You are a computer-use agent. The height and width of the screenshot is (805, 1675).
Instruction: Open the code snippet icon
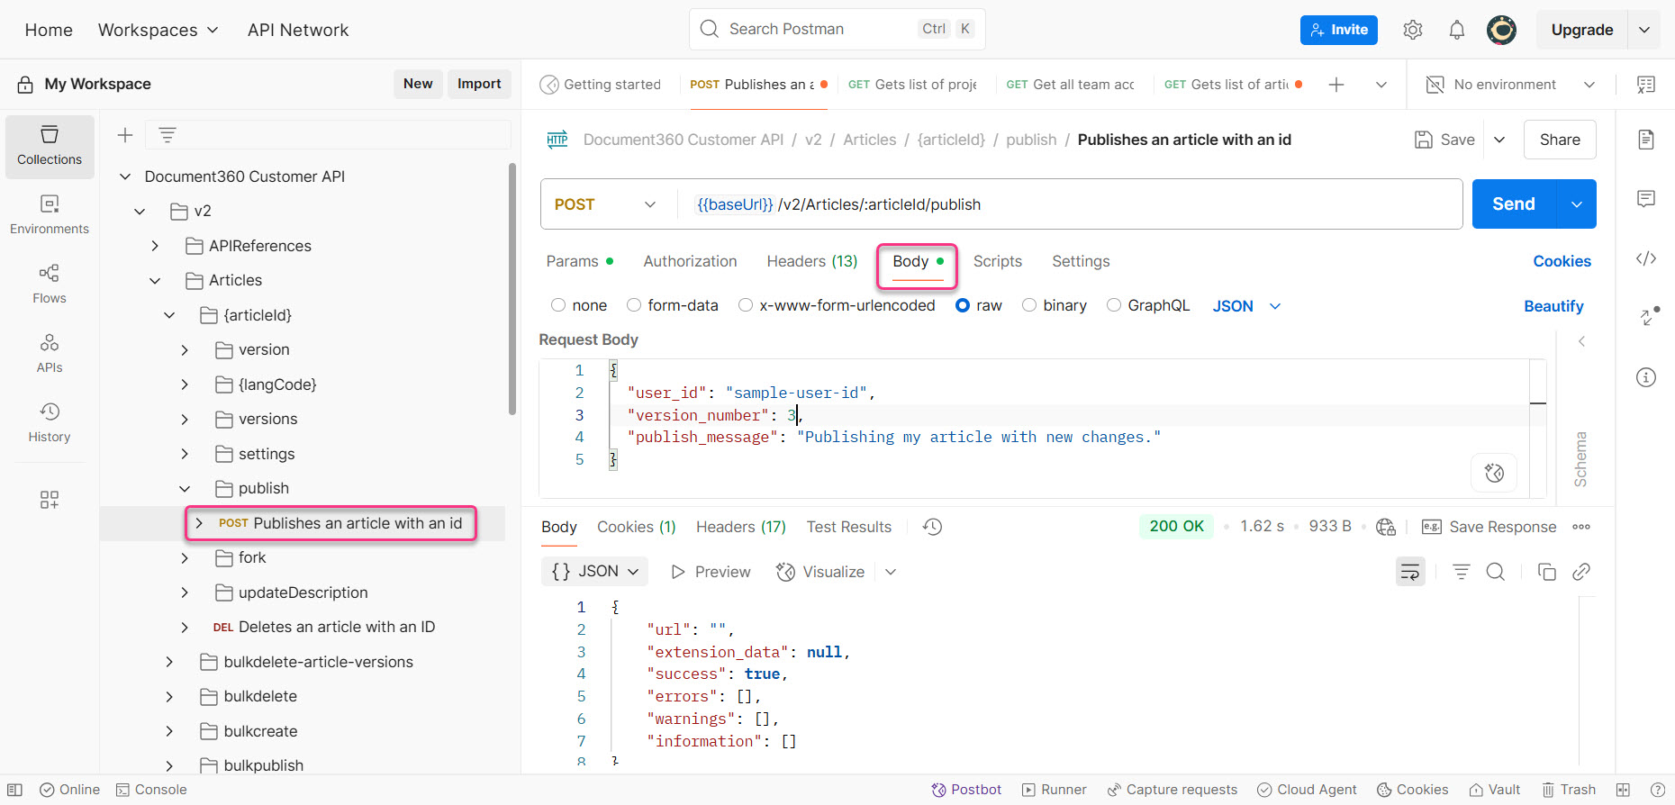pos(1646,258)
